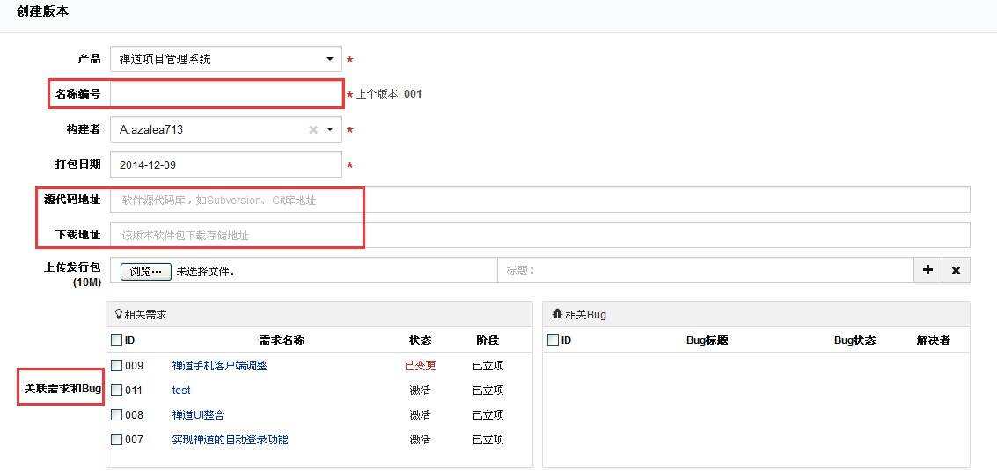Open the story link 禅道手机客户端调整
This screenshot has height=475, width=997.
pos(219,366)
